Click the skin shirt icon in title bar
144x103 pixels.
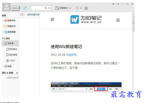click(x=113, y=4)
